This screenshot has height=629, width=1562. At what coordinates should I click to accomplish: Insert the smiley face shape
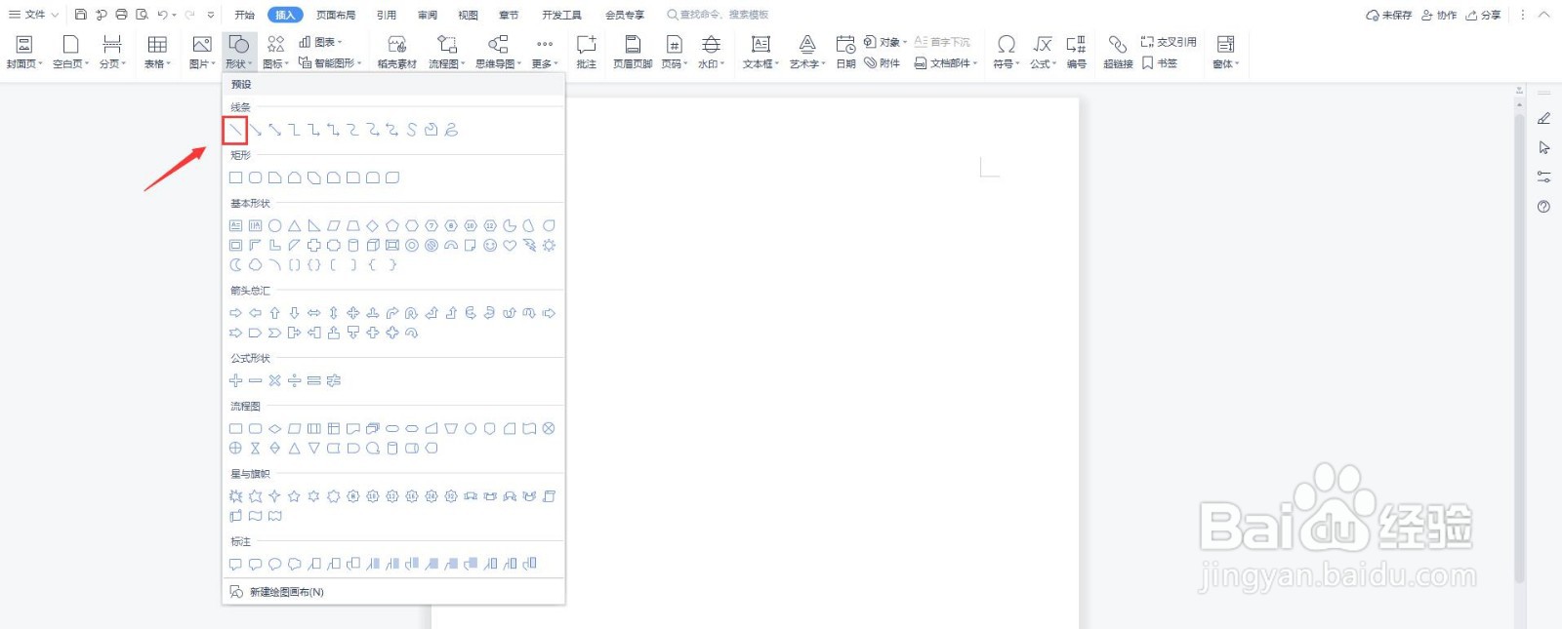coord(489,245)
